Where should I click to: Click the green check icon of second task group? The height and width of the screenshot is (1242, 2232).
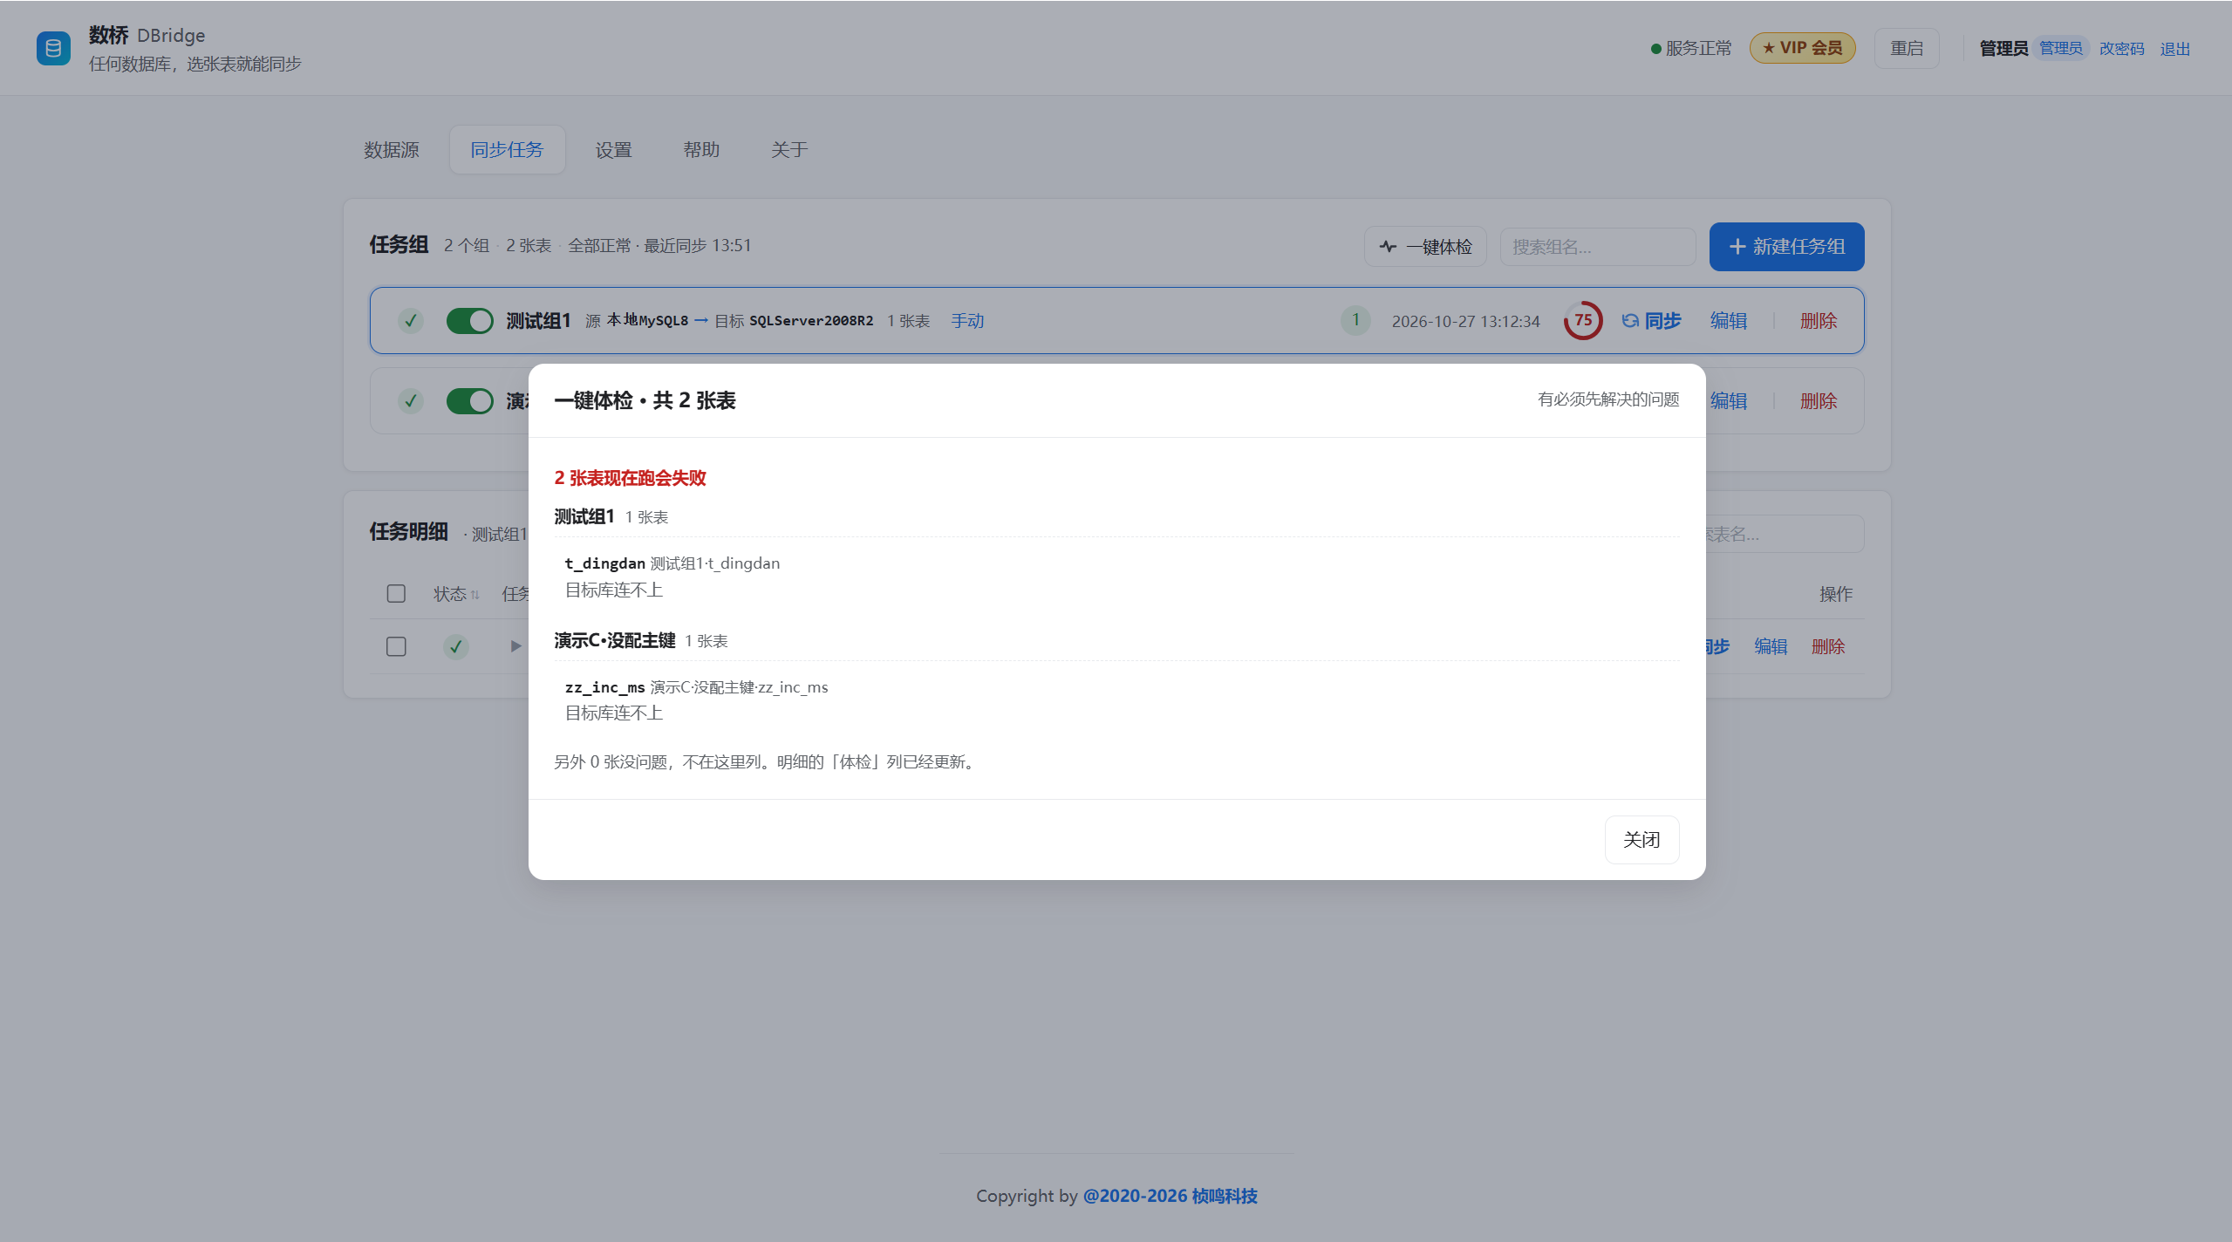[x=411, y=401]
